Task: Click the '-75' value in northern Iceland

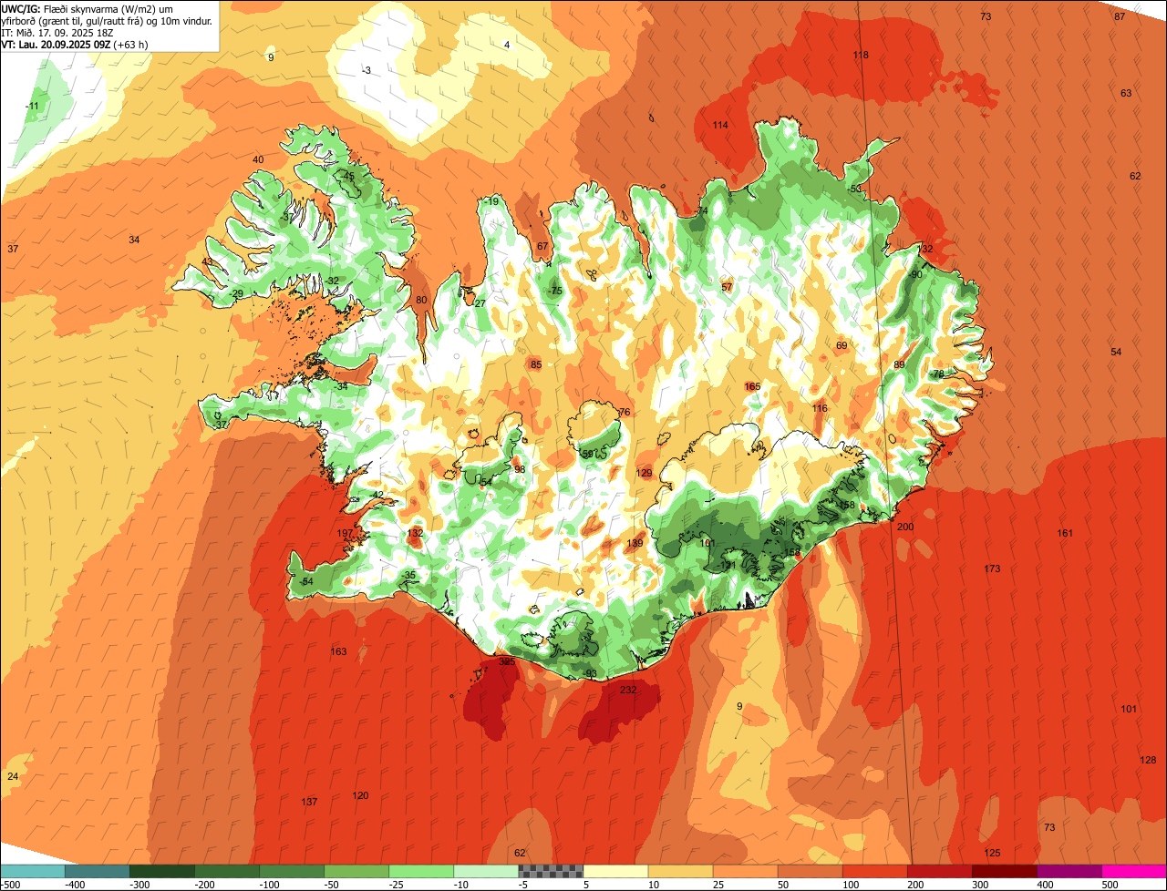Action: pyautogui.click(x=554, y=291)
